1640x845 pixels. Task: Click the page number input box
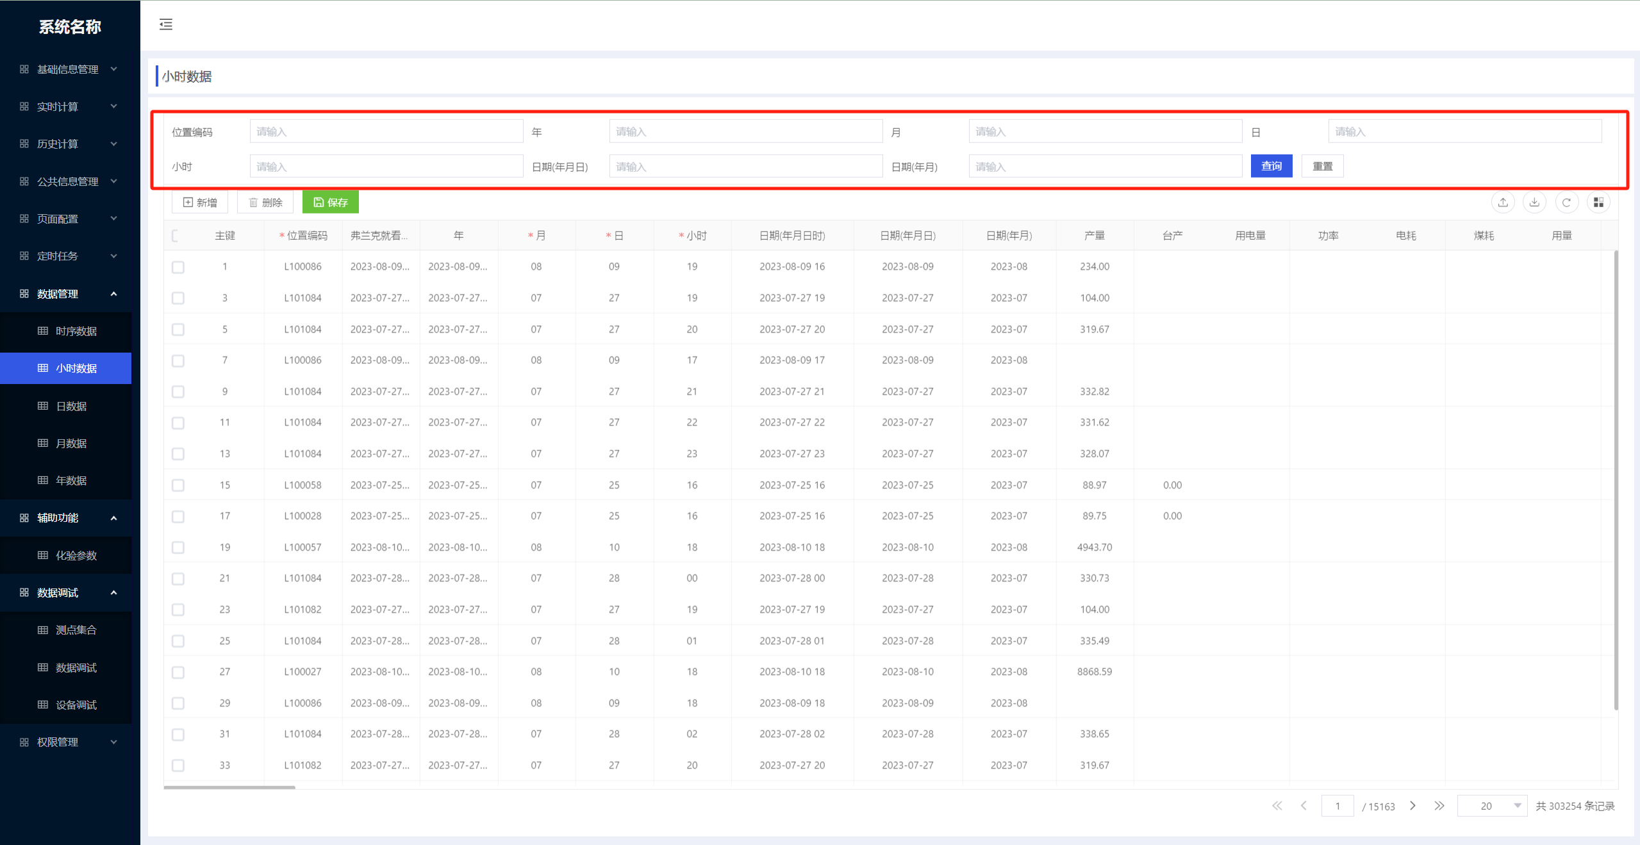click(1338, 806)
